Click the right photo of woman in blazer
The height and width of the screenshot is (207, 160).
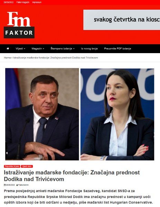pyautogui.click(x=117, y=114)
